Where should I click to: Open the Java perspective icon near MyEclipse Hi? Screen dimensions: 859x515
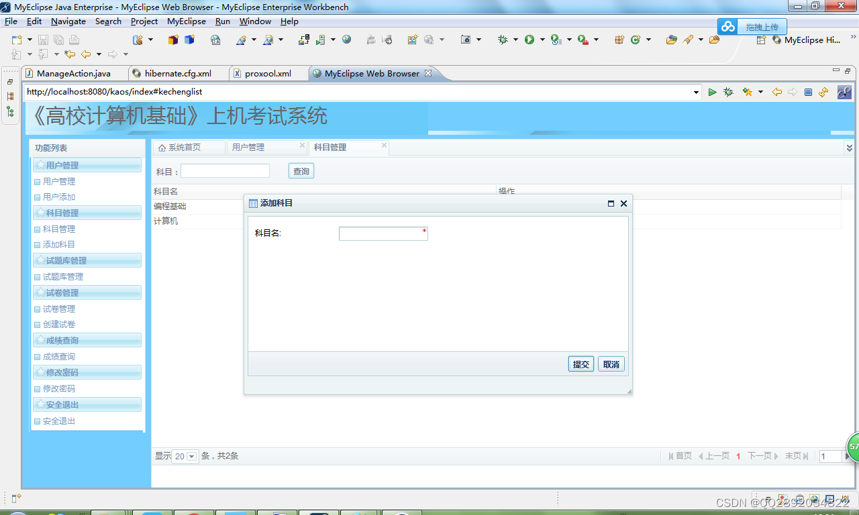(761, 40)
